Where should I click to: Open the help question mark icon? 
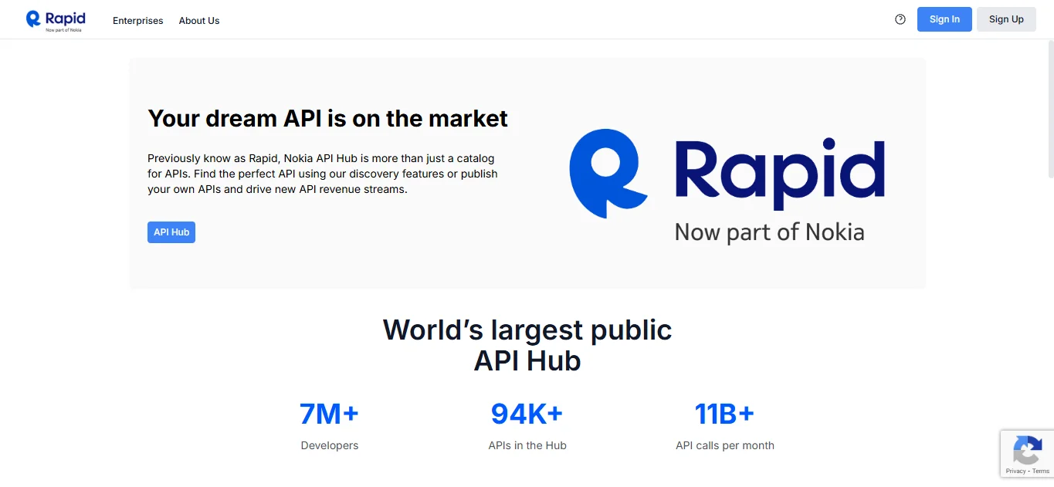[900, 19]
